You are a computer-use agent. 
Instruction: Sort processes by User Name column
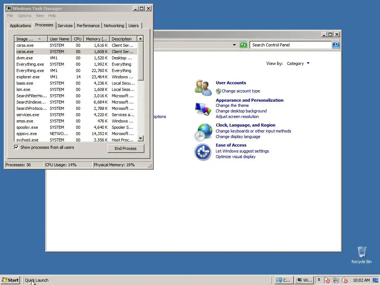[x=59, y=39]
